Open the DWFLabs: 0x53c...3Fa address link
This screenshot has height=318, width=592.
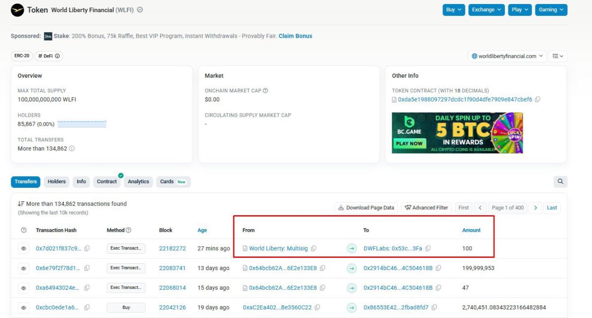393,248
